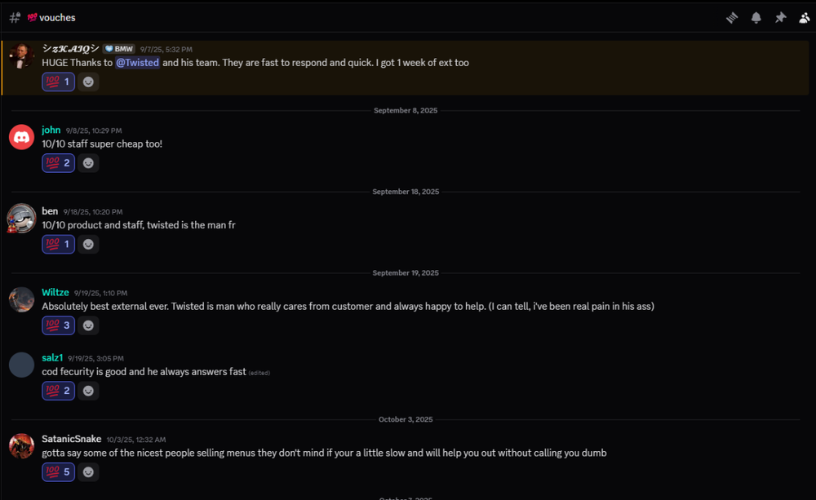Open the Threads browser icon

tap(731, 17)
